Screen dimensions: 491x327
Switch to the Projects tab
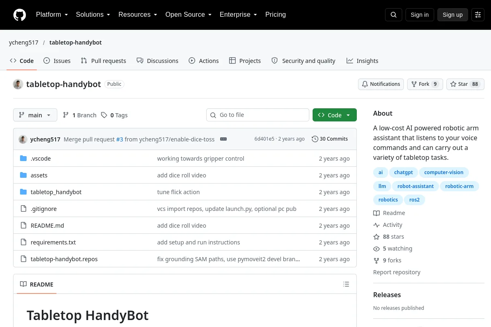[245, 61]
